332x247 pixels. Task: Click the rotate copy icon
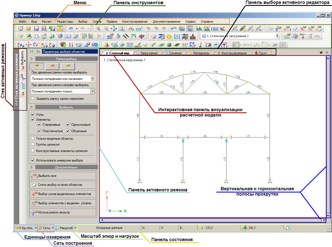coord(36,45)
